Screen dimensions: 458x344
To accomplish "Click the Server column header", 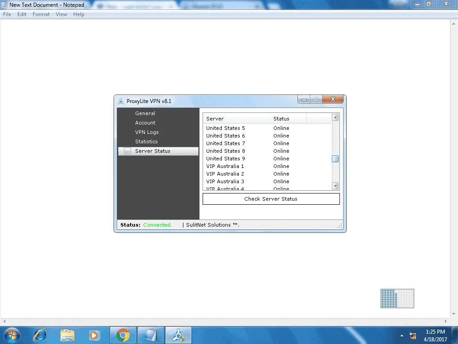I will 237,118.
